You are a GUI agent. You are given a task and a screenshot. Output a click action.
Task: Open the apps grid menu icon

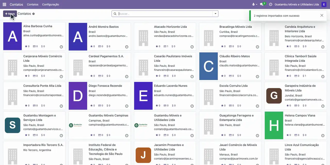(x=4, y=4)
